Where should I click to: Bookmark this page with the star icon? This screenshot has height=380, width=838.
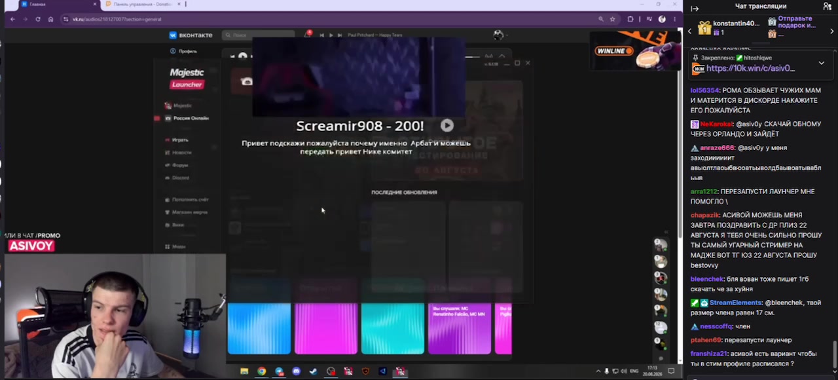click(612, 19)
